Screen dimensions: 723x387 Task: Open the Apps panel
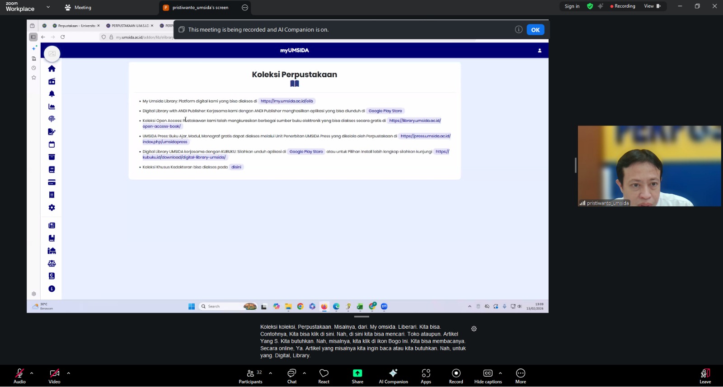[426, 376]
